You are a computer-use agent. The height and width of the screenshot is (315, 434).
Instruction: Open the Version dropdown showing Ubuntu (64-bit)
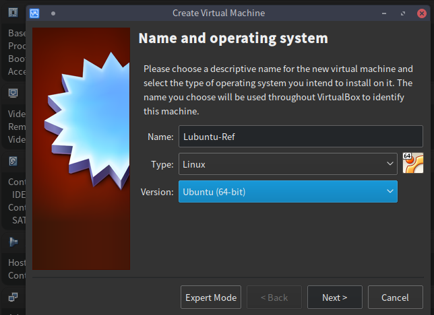288,192
